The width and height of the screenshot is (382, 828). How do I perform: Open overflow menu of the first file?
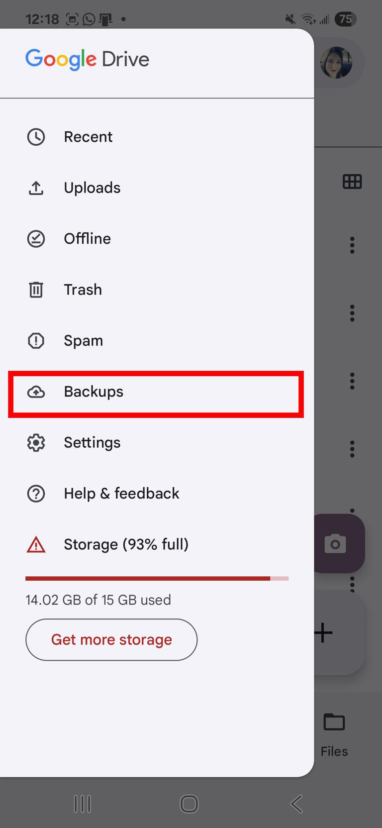352,245
